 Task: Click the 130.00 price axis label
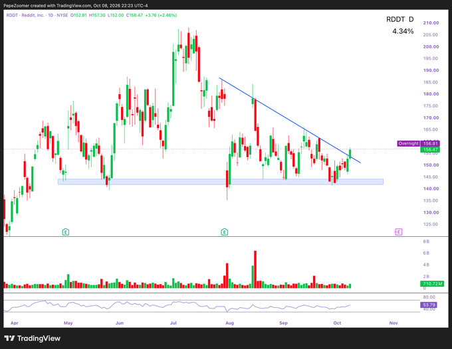coord(431,212)
